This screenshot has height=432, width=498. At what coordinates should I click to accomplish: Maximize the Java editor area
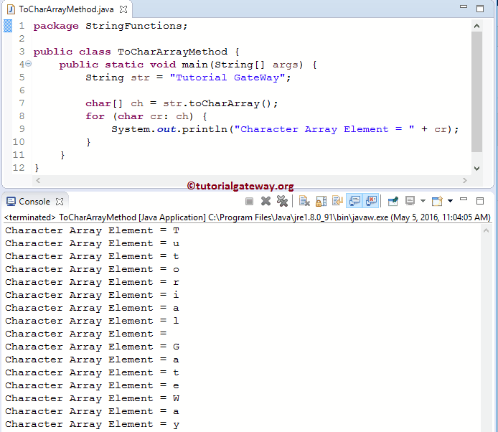480,9
